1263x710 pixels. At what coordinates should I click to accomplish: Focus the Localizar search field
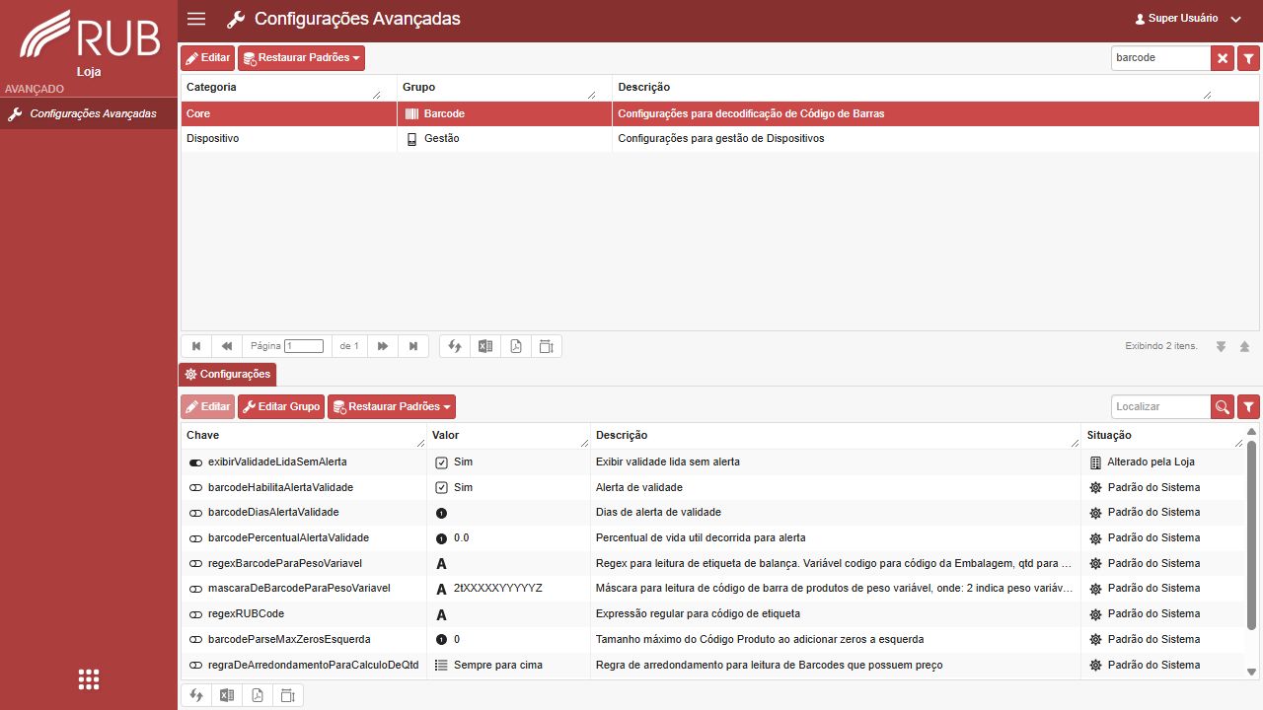click(1161, 406)
